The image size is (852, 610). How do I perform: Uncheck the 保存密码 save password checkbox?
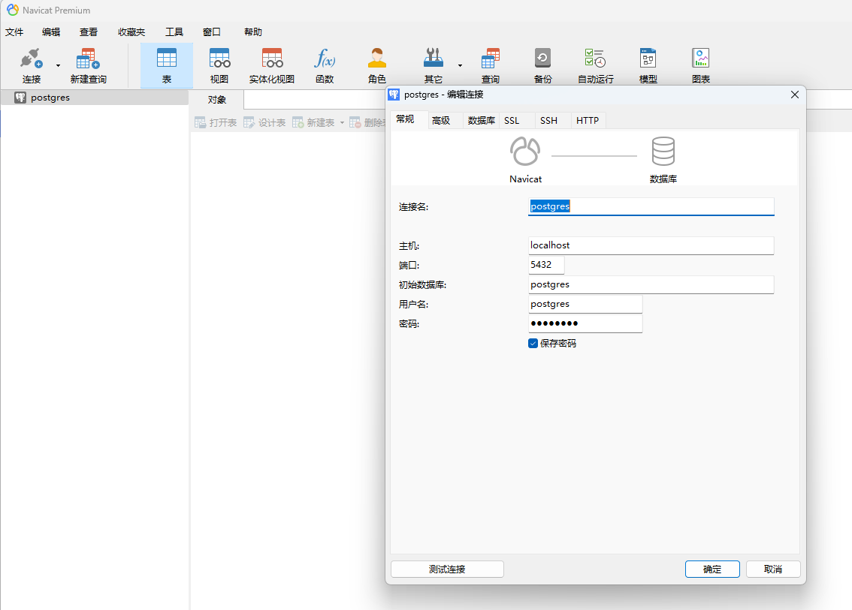(x=533, y=344)
